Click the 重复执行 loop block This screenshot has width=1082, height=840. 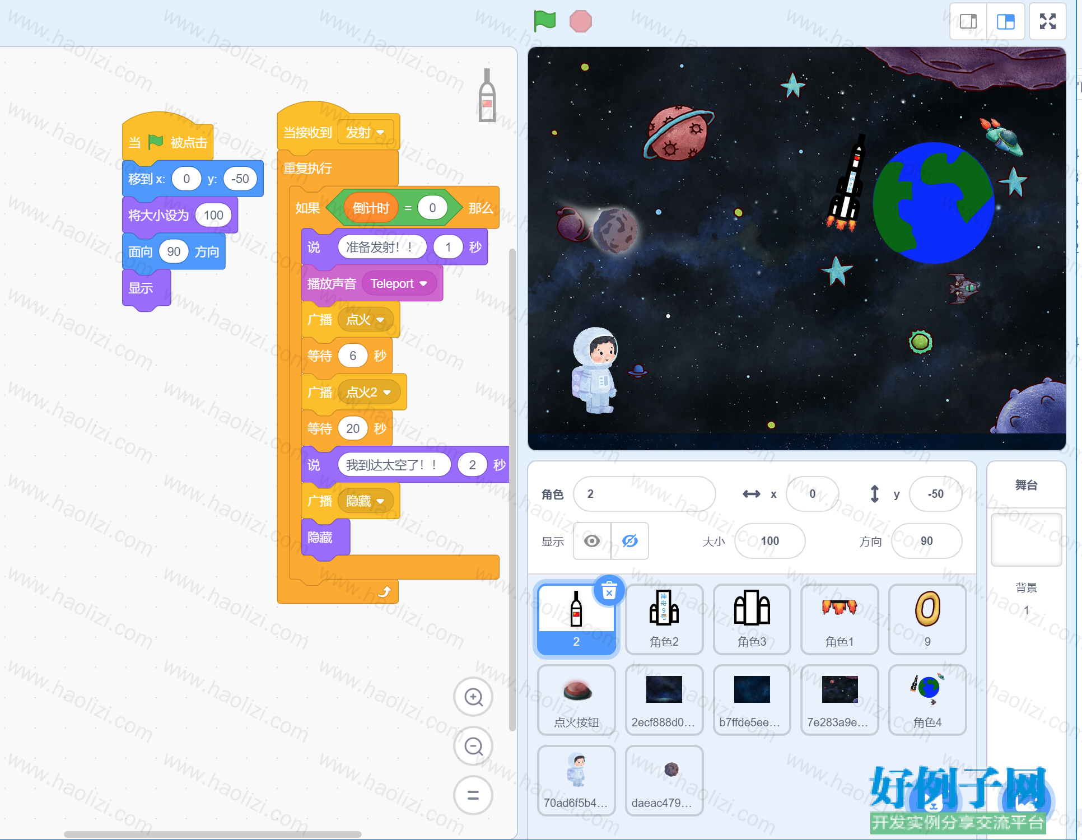tap(338, 168)
